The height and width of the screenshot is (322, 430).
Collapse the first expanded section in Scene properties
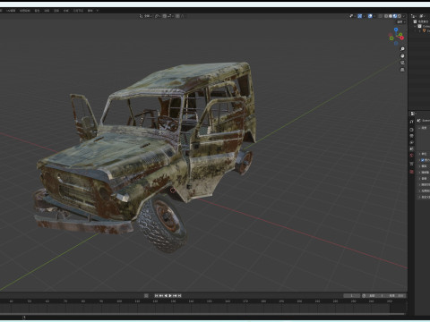tap(419, 128)
